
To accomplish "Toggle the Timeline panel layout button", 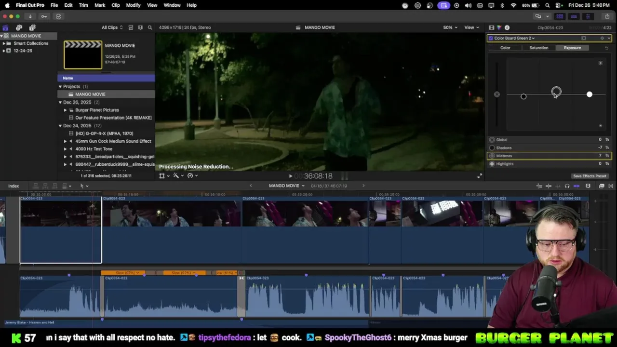I will [574, 16].
